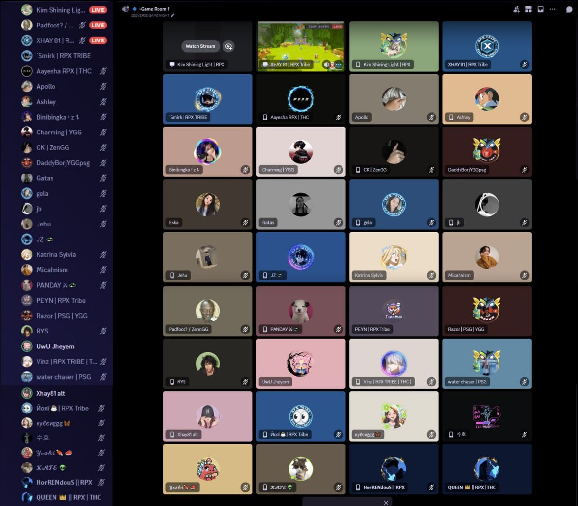Screen dimensions: 578x506
Task: Click the pop-out window icon in header
Action: 540,9
